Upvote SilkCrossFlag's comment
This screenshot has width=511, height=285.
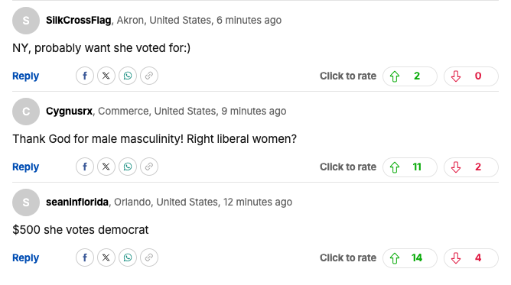click(410, 76)
